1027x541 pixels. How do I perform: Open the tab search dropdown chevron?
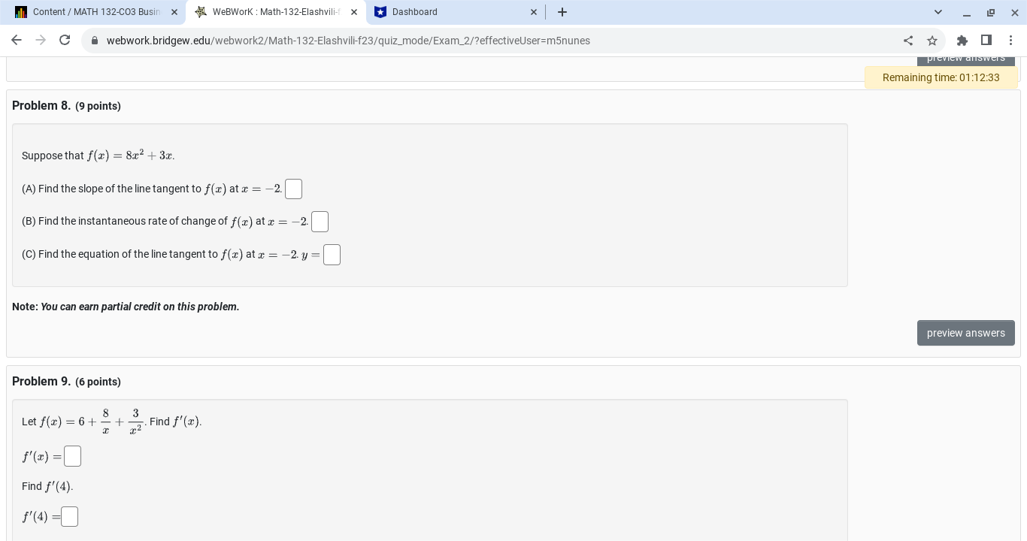click(938, 12)
